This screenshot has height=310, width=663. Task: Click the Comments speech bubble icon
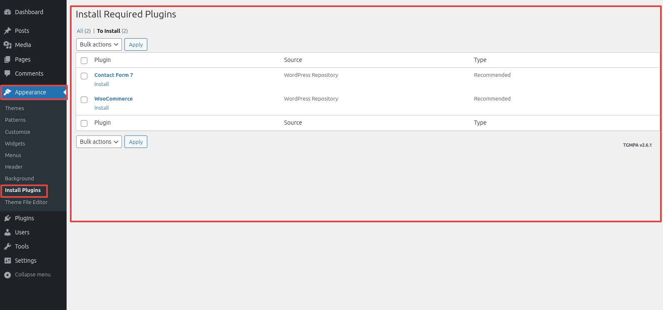click(7, 74)
